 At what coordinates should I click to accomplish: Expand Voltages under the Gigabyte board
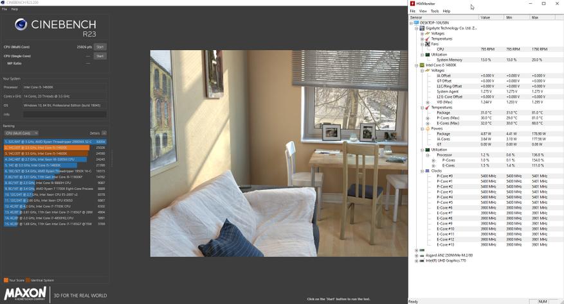(422, 33)
